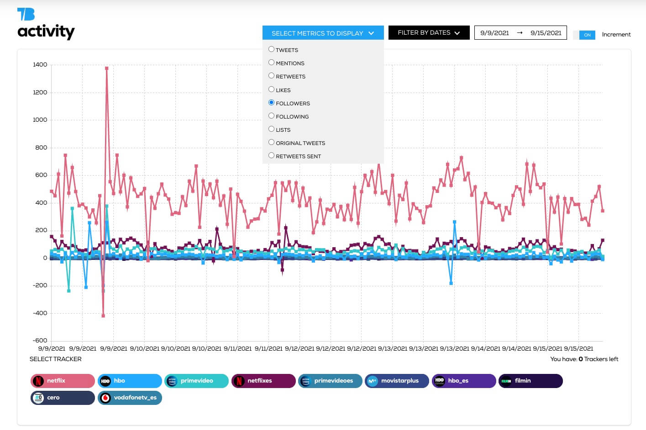
Task: Click the Movistar Plus tracker logo icon
Action: 373,381
